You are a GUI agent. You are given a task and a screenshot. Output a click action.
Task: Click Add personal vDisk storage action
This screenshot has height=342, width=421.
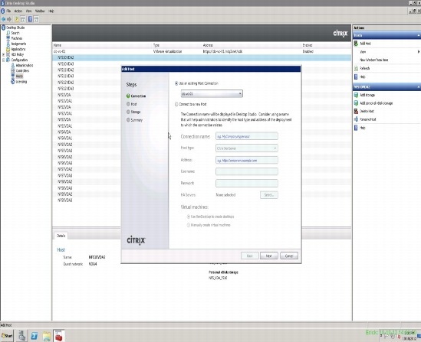click(x=377, y=103)
